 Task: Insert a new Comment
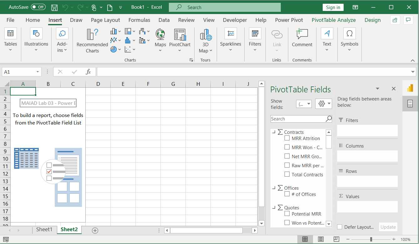pos(302,38)
